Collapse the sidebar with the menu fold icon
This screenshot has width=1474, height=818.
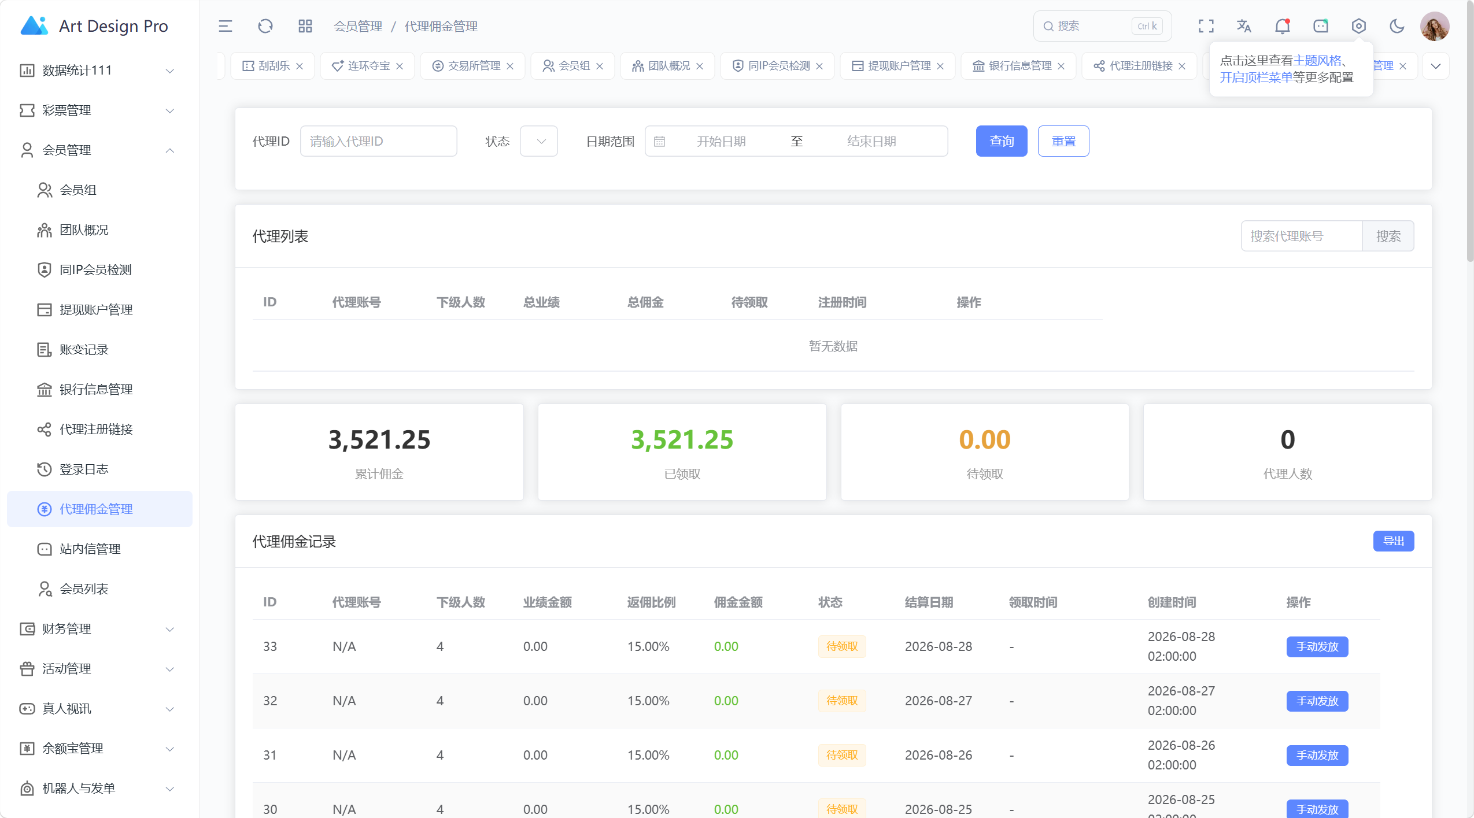(225, 26)
